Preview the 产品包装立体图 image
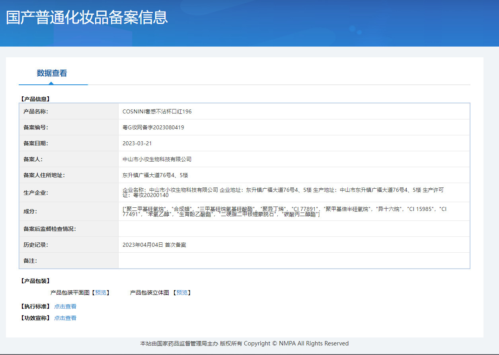Image resolution: width=499 pixels, height=355 pixels. click(x=182, y=293)
